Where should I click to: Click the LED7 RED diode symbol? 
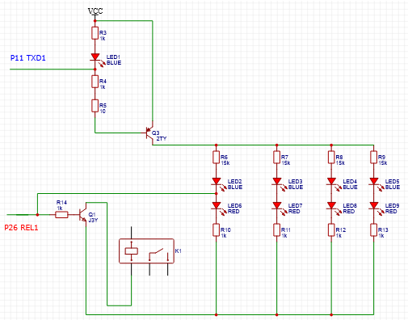277,206
